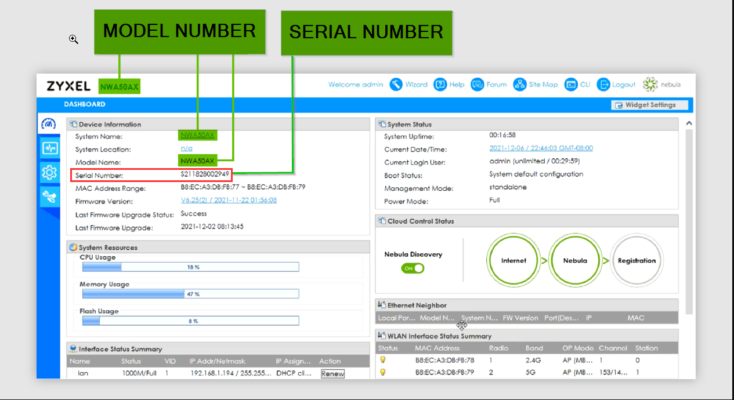Open the System Name NWA50AX link
Image resolution: width=734 pixels, height=400 pixels.
[x=197, y=135]
